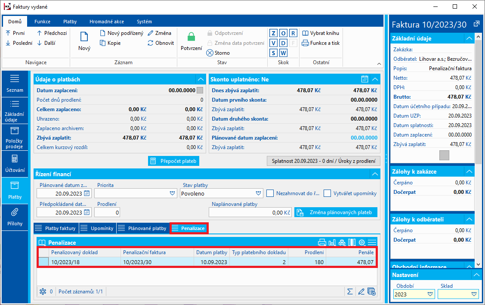
Task: Open Sklad dropdown in Nastavení
Action: click(474, 294)
